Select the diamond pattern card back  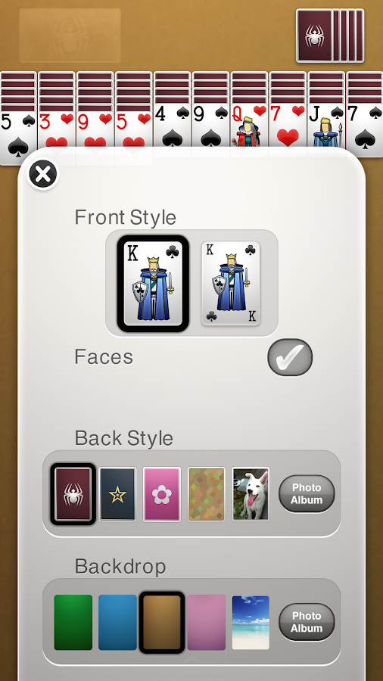click(x=207, y=494)
